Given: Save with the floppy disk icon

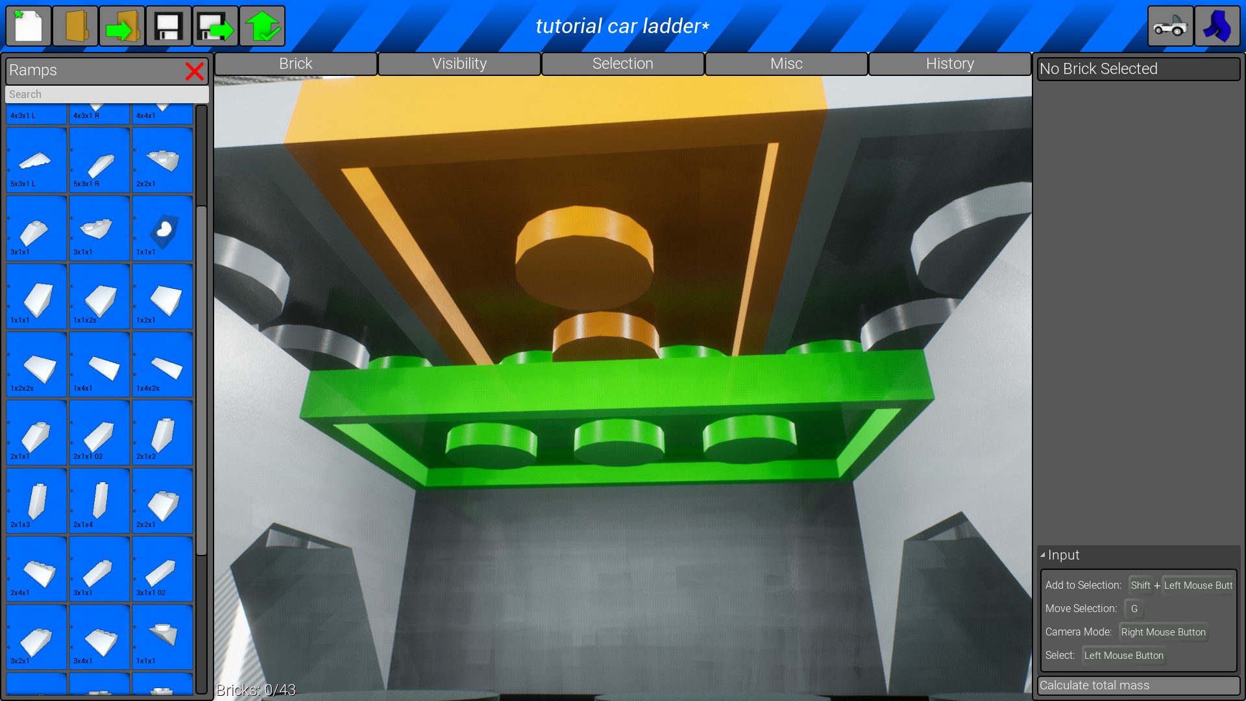Looking at the screenshot, I should click(169, 27).
